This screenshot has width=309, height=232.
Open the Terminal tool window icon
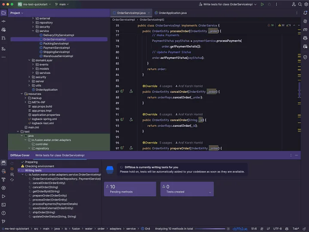click(4, 204)
